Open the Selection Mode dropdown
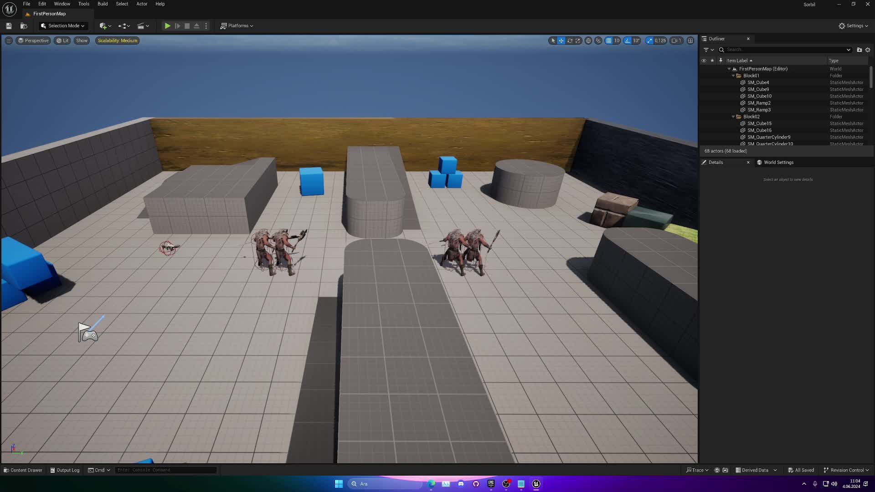Screen dimensions: 875x492 coord(63,26)
